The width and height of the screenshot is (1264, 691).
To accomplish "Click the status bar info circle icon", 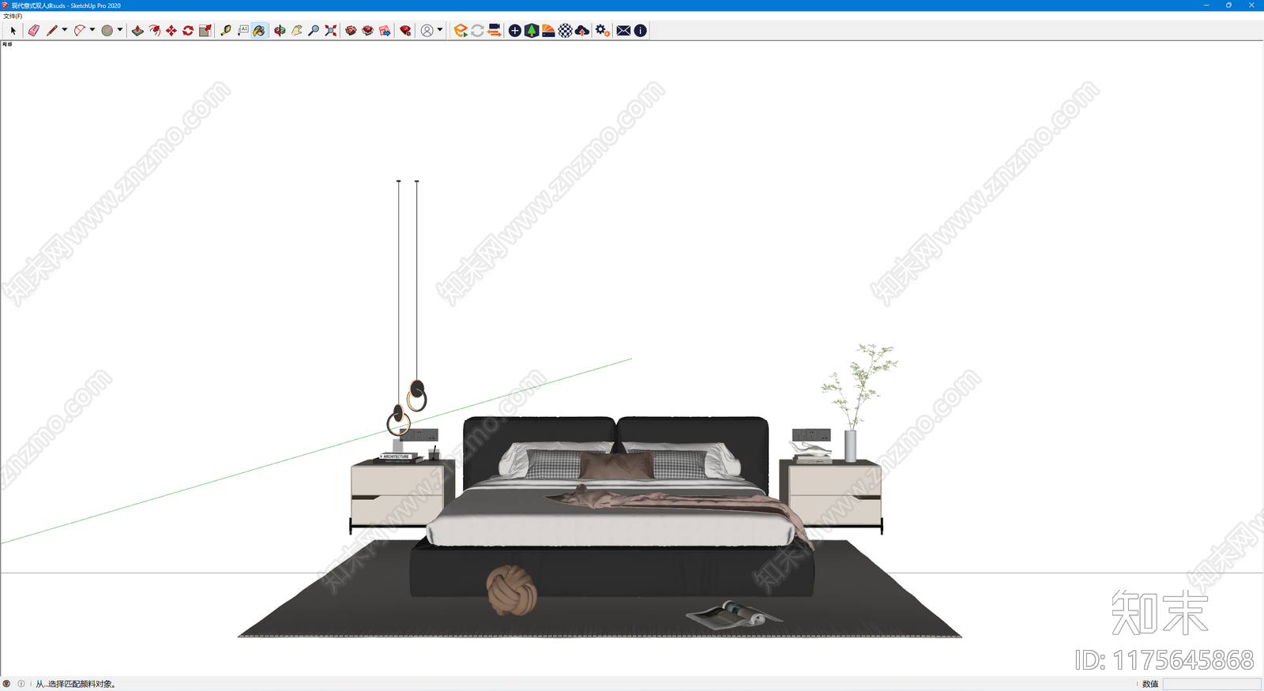I will tap(21, 684).
